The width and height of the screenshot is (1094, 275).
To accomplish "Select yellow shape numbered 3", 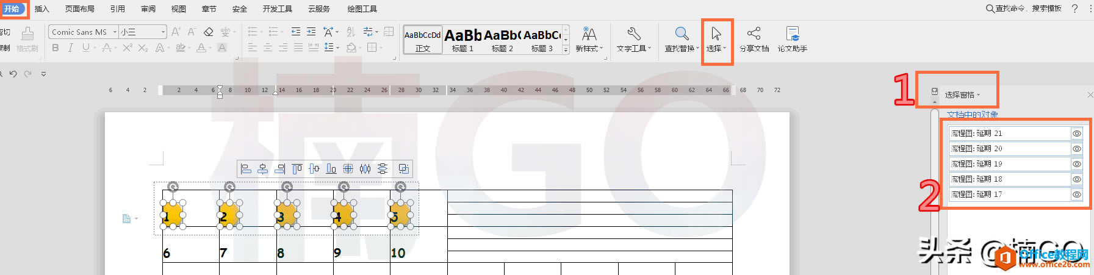I will coord(286,215).
